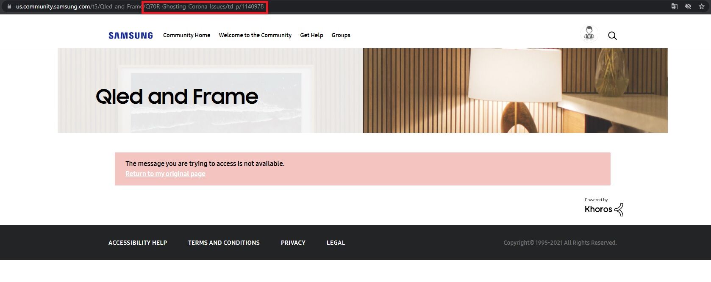Click the message not available error text
The height and width of the screenshot is (282, 711).
(x=205, y=163)
